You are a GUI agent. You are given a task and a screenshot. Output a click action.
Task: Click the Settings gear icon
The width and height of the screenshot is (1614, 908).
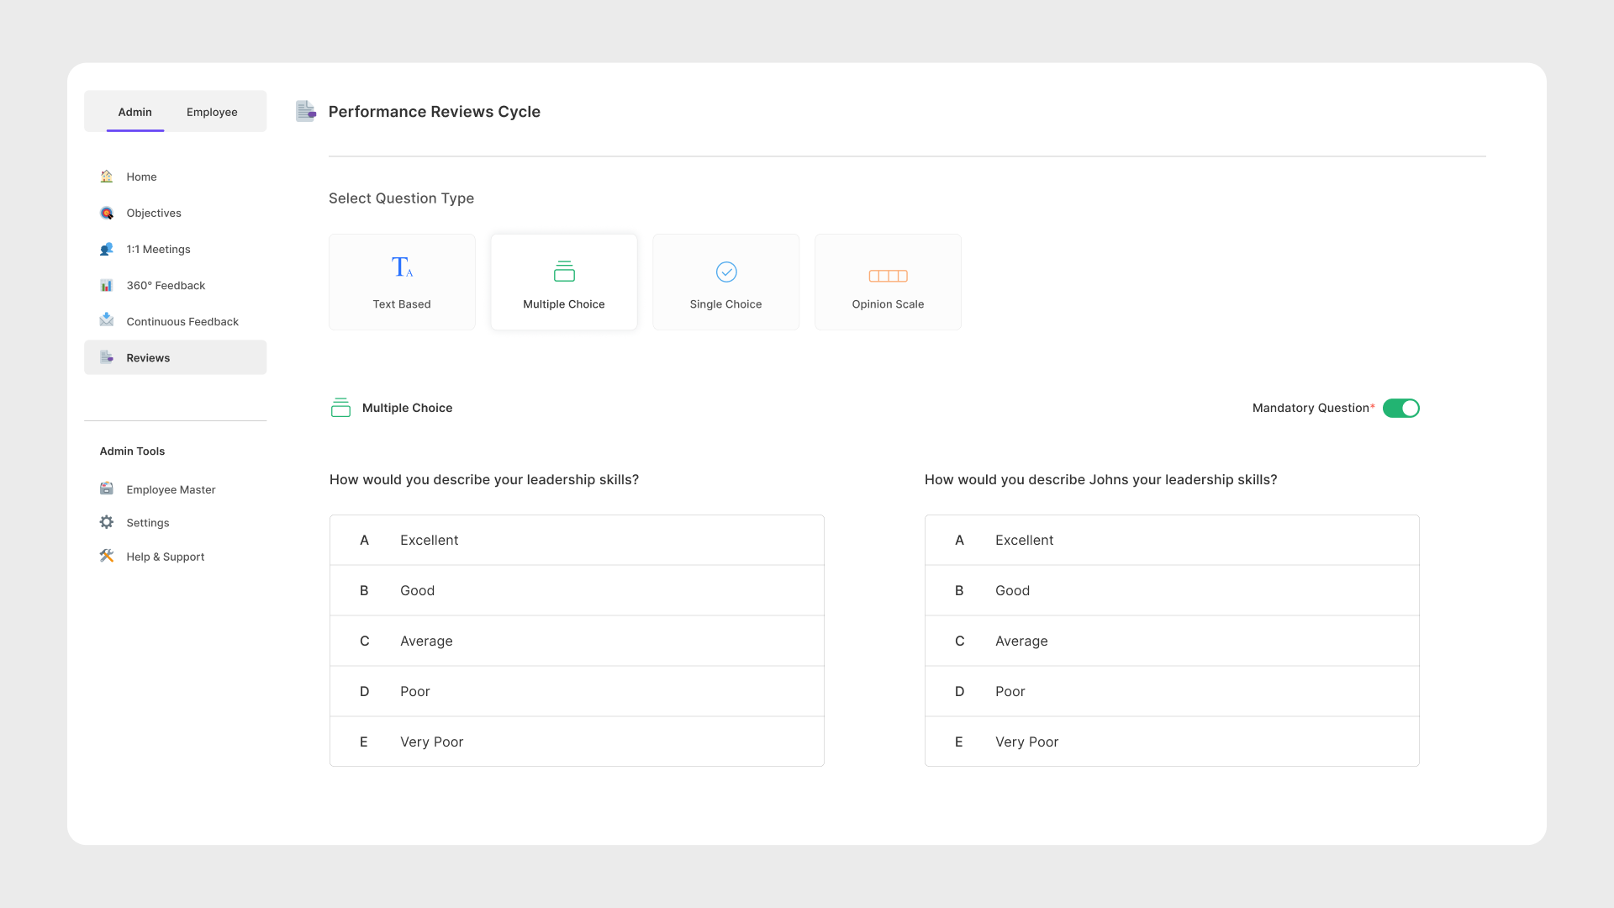107,522
